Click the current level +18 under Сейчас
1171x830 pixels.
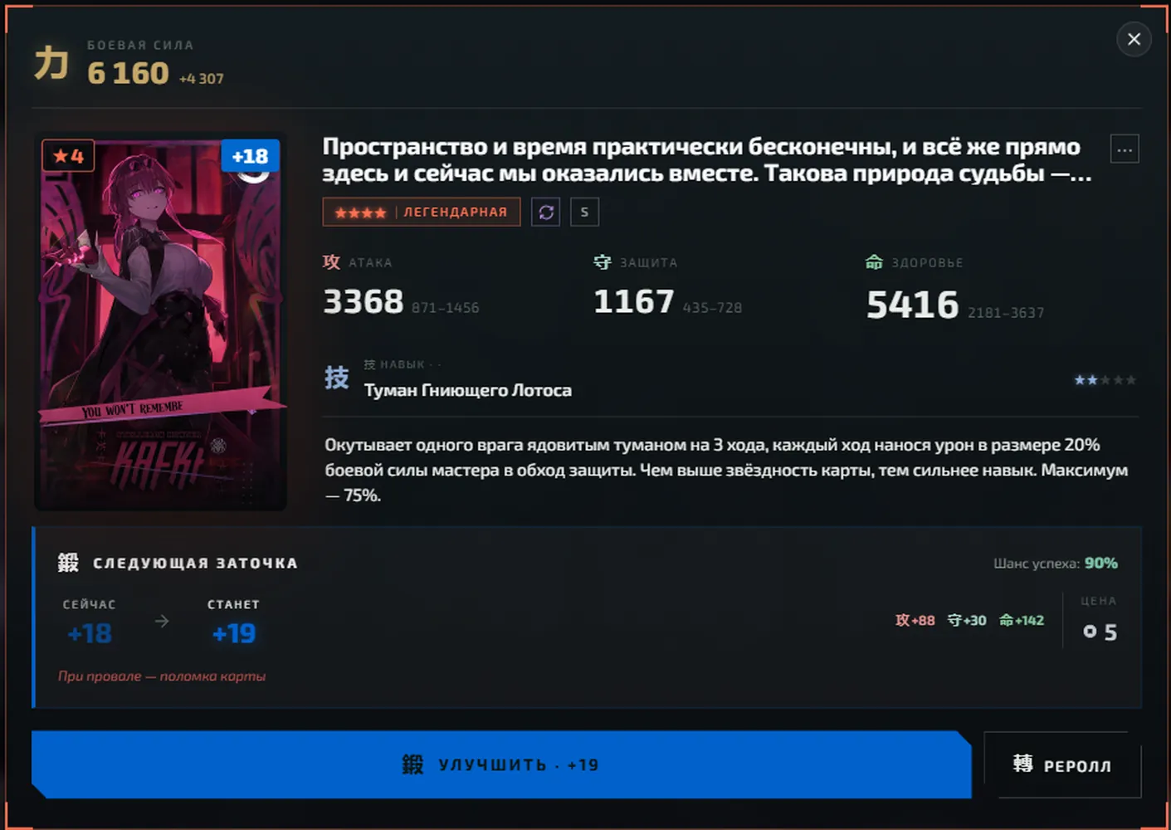click(x=89, y=634)
